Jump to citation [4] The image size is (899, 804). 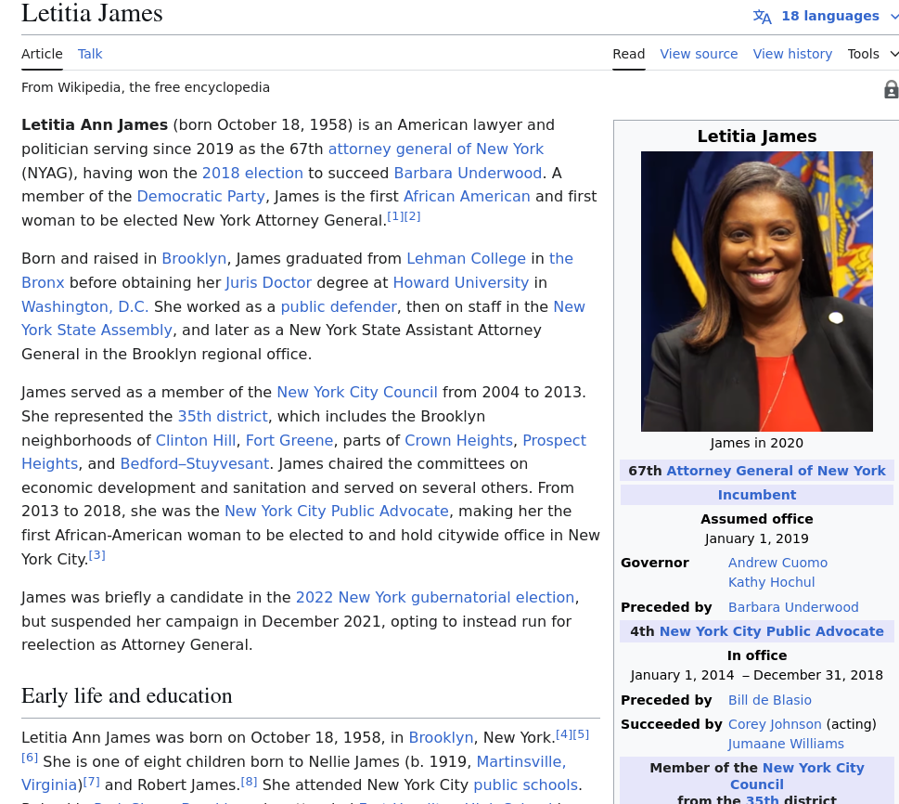pyautogui.click(x=563, y=734)
